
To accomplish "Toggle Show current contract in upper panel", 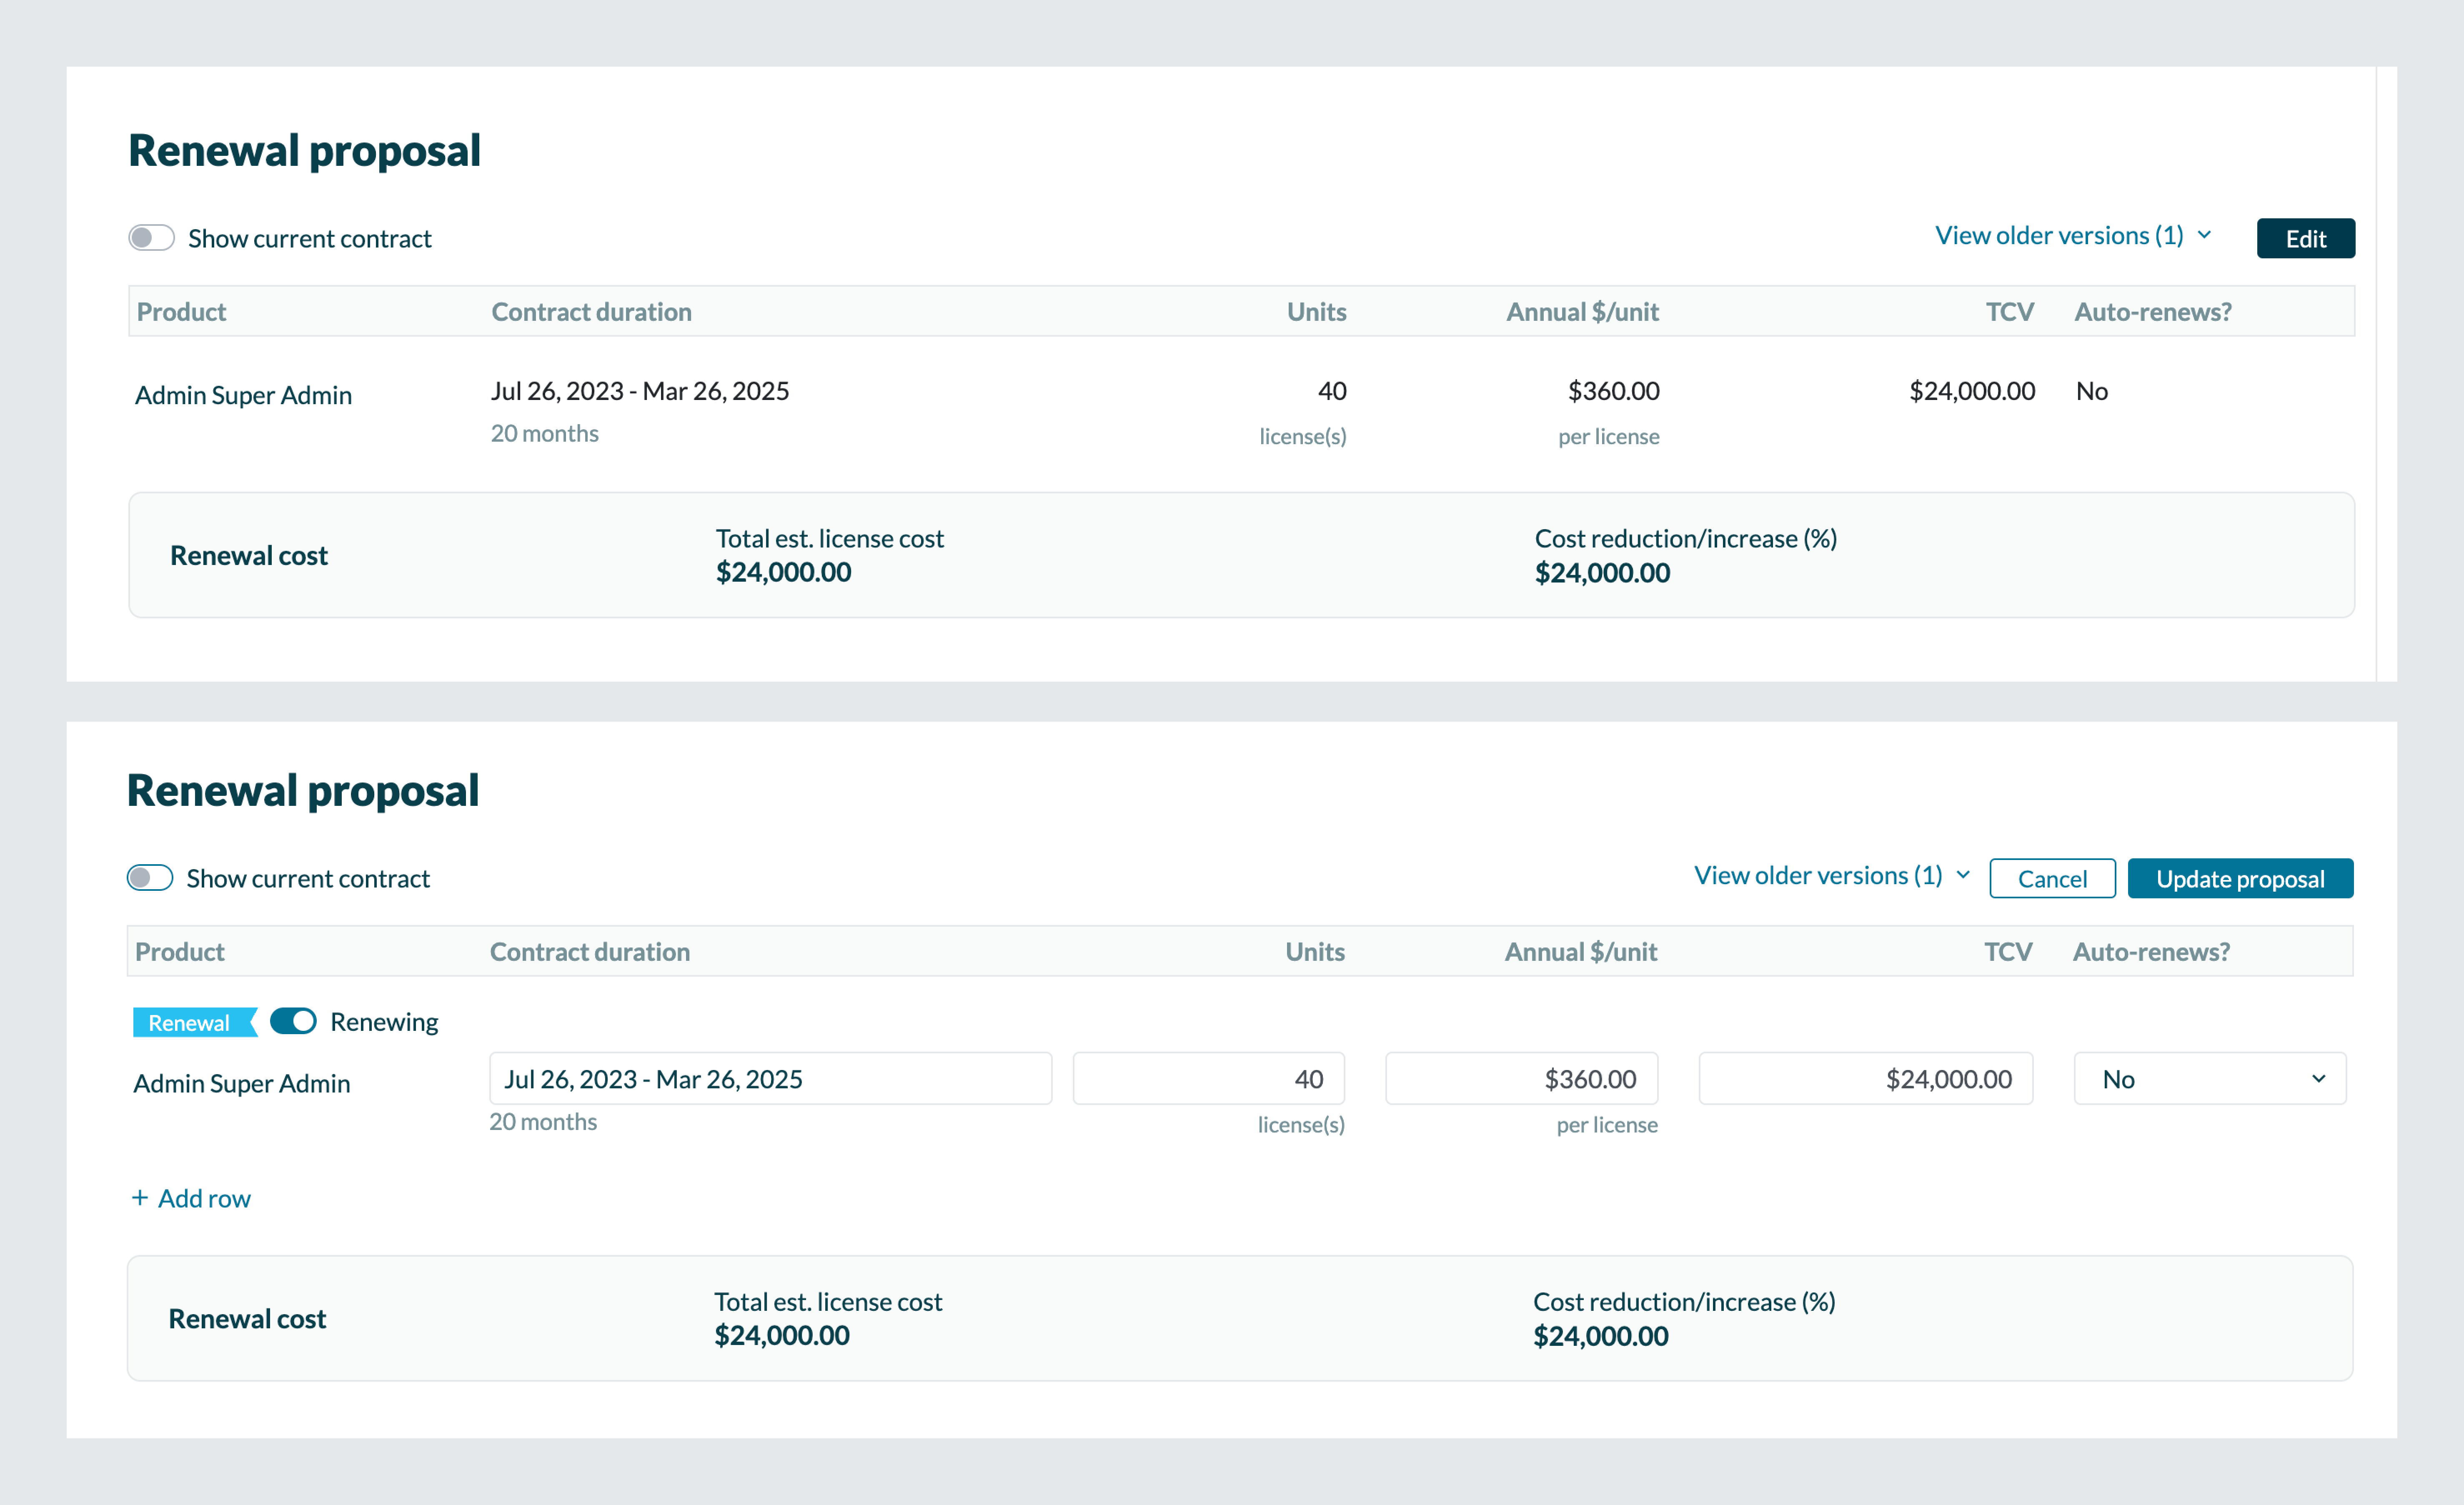I will pos(152,238).
